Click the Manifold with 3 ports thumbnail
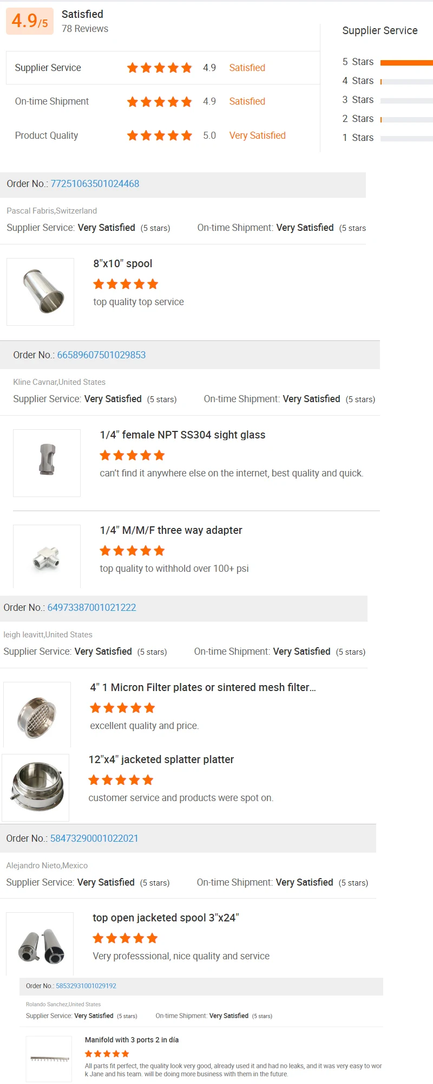The width and height of the screenshot is (433, 1084). (49, 1059)
